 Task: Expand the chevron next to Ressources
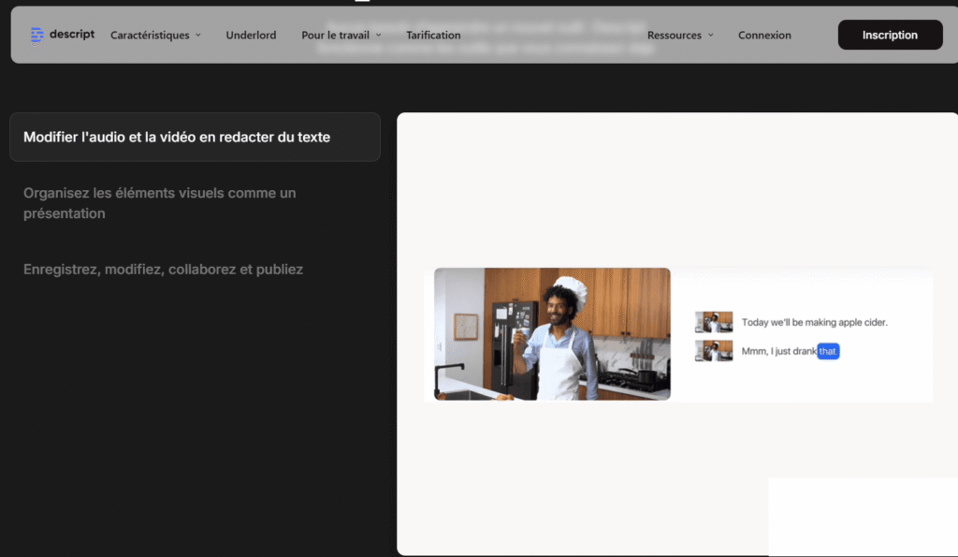point(711,36)
